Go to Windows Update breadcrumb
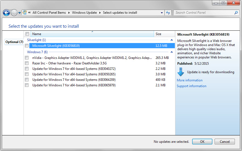 (x=84, y=13)
